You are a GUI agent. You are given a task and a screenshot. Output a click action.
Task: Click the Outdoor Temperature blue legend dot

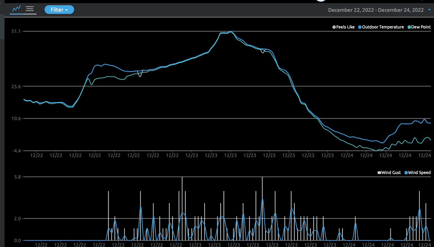[x=360, y=27]
